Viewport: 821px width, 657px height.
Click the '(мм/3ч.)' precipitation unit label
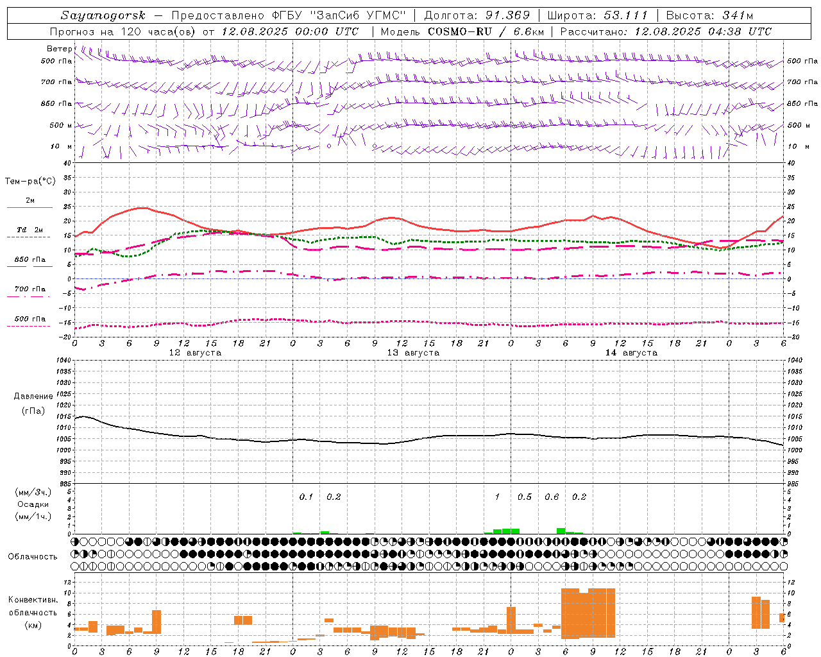coord(33,492)
